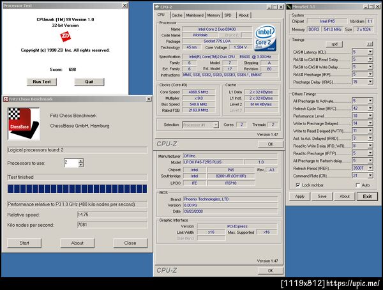The image size is (383, 290).
Task: Click About in Fritz Chess Benchmark
Action: (77, 243)
